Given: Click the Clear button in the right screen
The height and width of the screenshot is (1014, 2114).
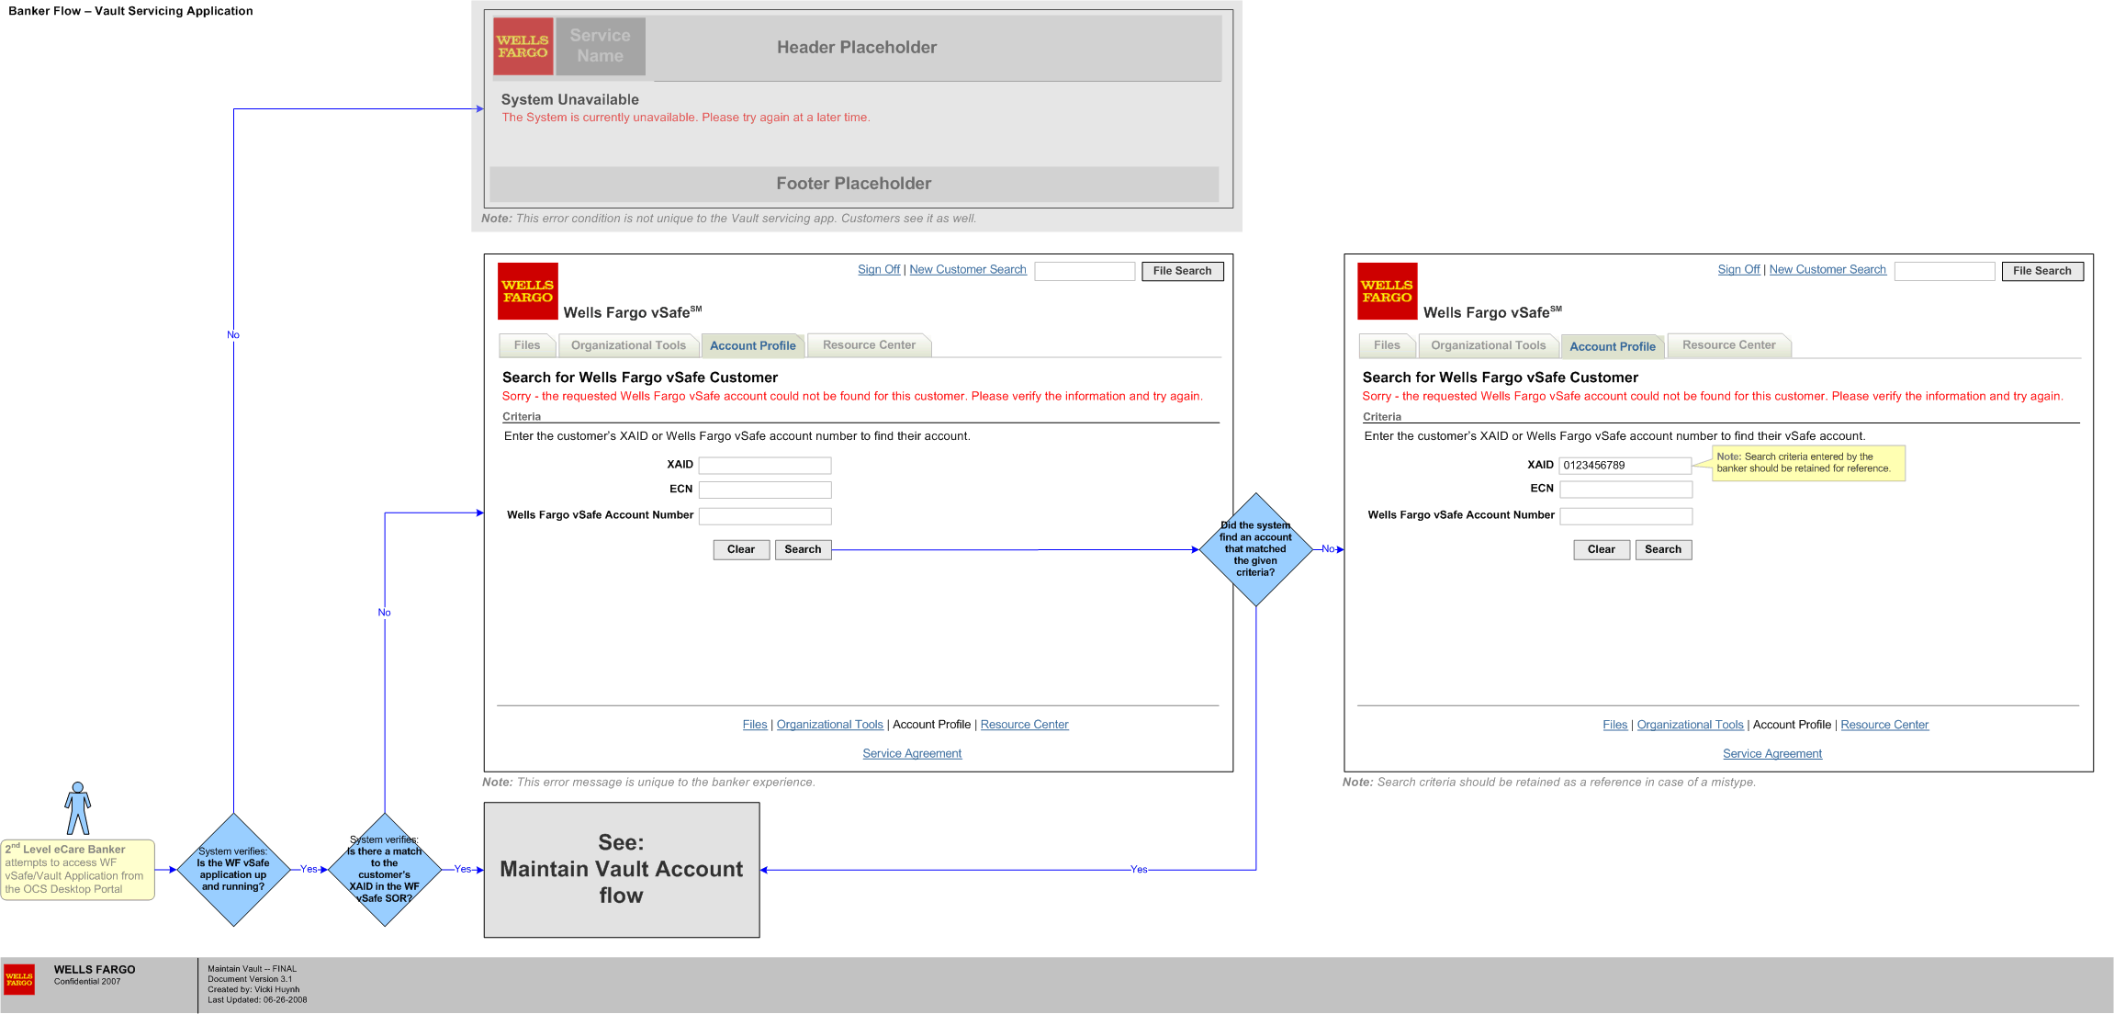Looking at the screenshot, I should [x=1601, y=549].
